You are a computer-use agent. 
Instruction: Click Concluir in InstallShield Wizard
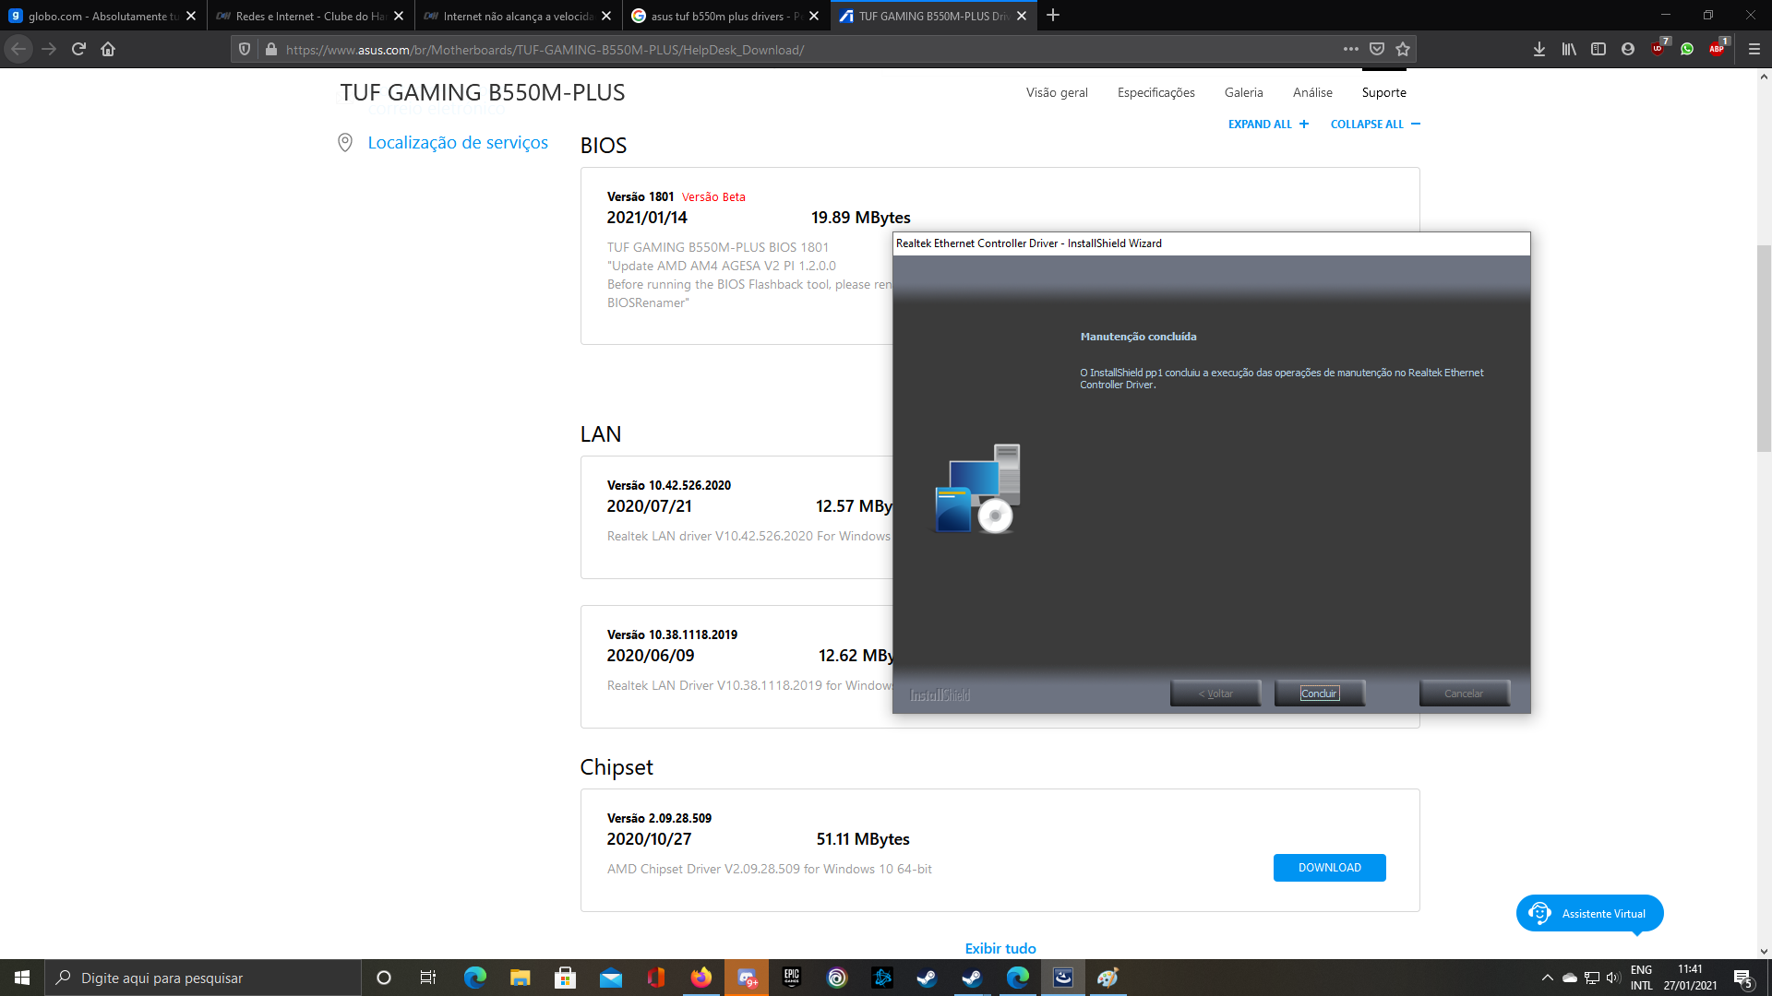tap(1319, 694)
